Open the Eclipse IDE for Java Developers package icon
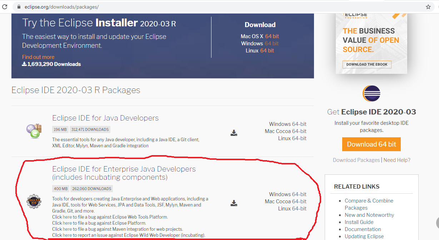 tap(34, 131)
